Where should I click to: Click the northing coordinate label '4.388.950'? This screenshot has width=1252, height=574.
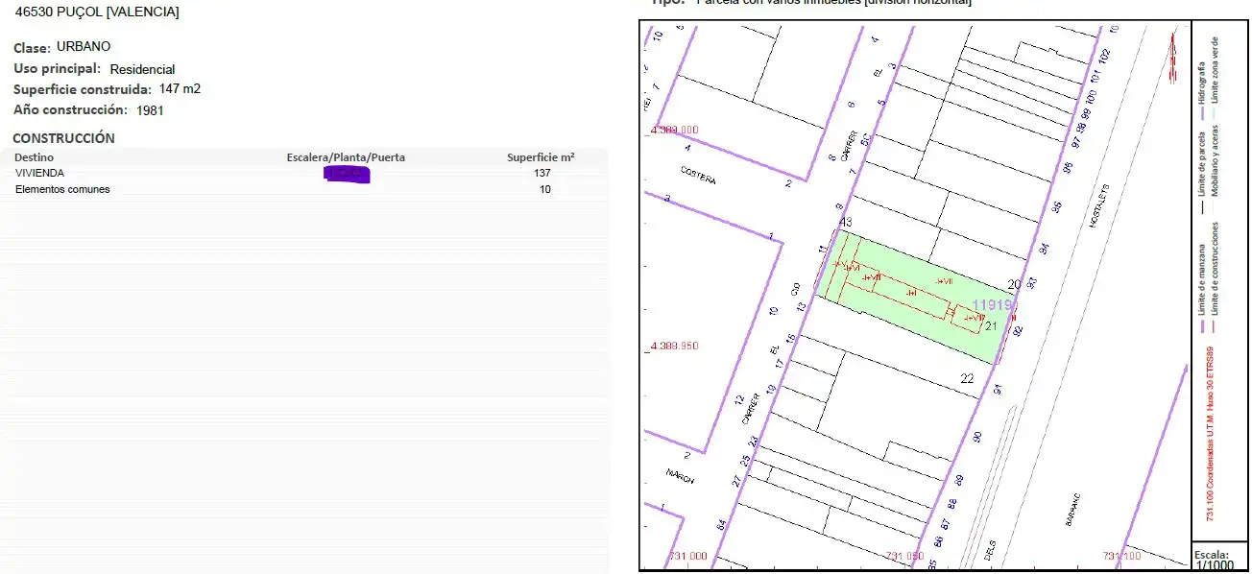coord(674,346)
